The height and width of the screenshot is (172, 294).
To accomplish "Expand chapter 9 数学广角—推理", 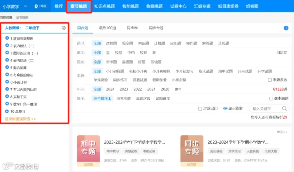I will point(7,104).
